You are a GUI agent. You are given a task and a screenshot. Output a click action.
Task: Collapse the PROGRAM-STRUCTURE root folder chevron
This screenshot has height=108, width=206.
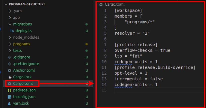[6, 4]
